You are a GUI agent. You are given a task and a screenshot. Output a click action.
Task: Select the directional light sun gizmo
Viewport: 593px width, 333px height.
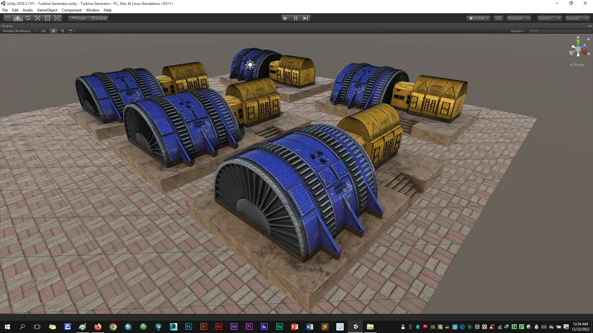tap(250, 65)
